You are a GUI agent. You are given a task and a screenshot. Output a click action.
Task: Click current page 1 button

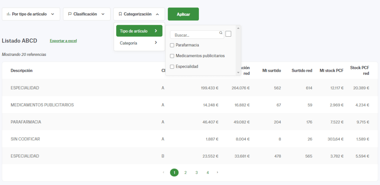tap(174, 172)
